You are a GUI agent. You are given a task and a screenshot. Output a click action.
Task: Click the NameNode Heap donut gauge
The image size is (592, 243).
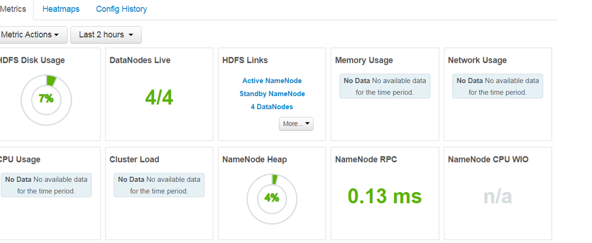271,198
